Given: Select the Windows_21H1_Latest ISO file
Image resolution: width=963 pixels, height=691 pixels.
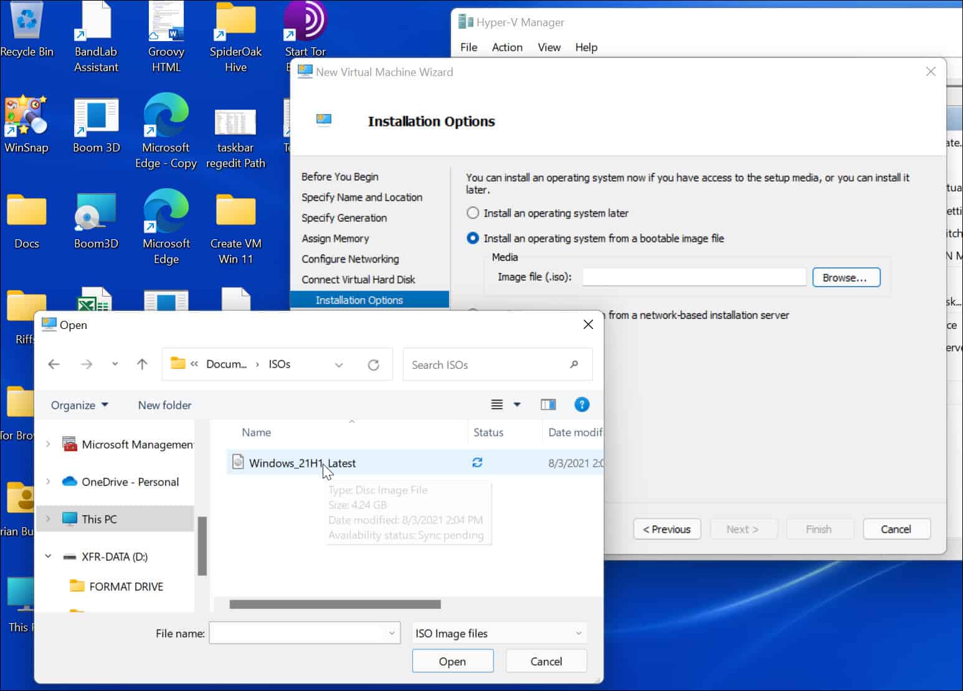Looking at the screenshot, I should tap(302, 463).
